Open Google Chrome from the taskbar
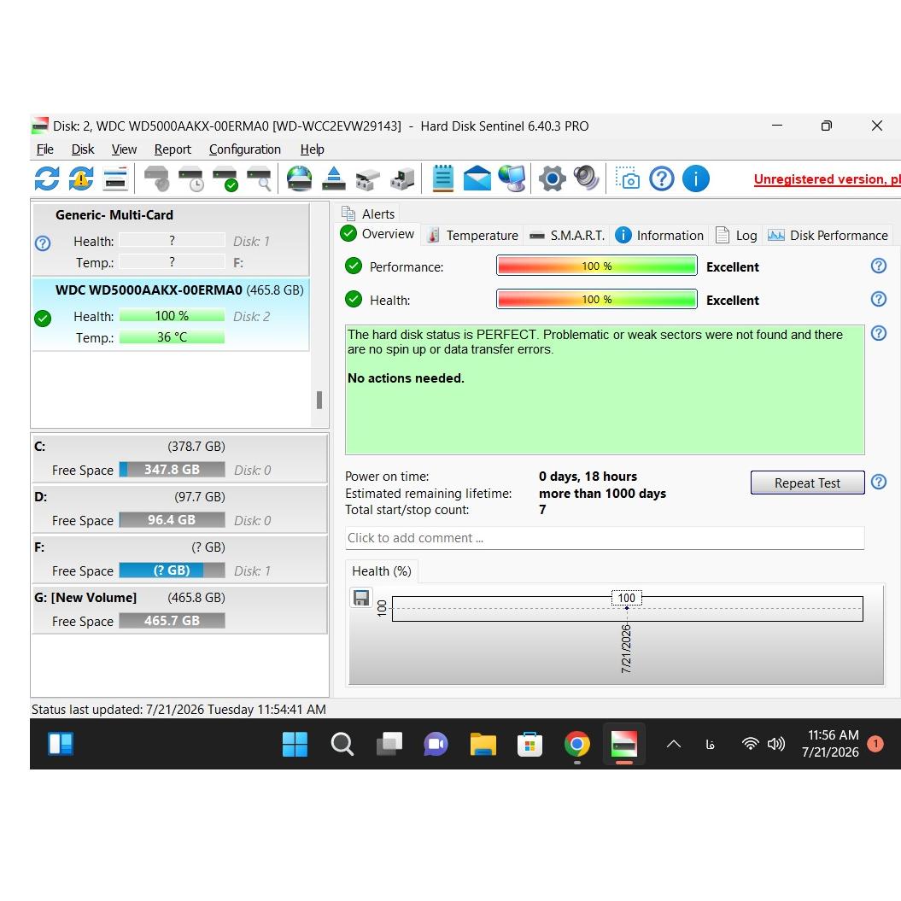The width and height of the screenshot is (901, 901). coord(577,744)
